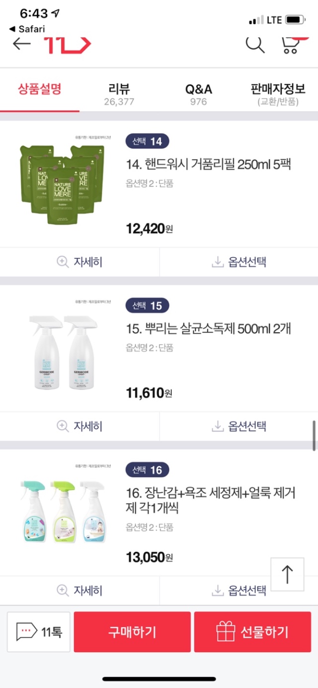Expand 옵션선택 for item 16 세정제 set
The width and height of the screenshot is (318, 688).
239,590
